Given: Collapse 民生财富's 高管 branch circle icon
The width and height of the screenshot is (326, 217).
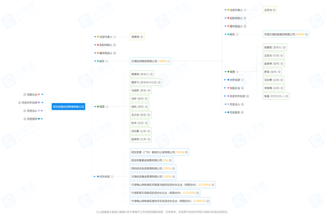Looking at the screenshot, I should click(107, 107).
